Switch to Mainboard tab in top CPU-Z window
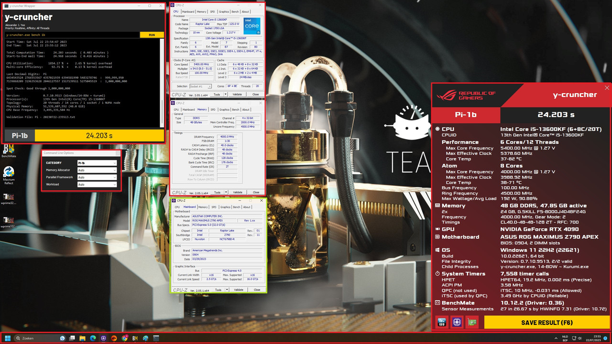The height and width of the screenshot is (344, 612). click(x=188, y=11)
